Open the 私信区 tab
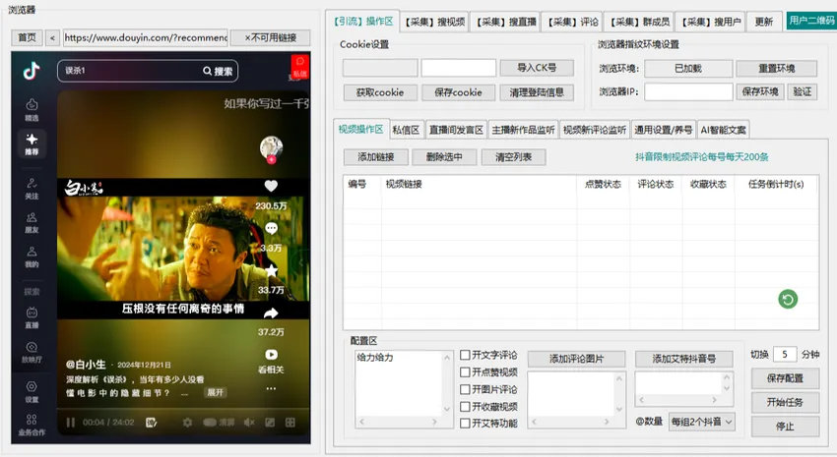Image resolution: width=837 pixels, height=457 pixels. click(x=407, y=130)
